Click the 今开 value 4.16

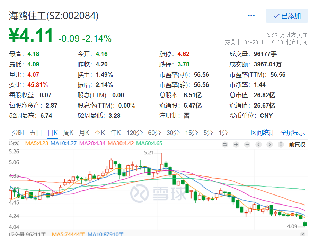pos(102,54)
